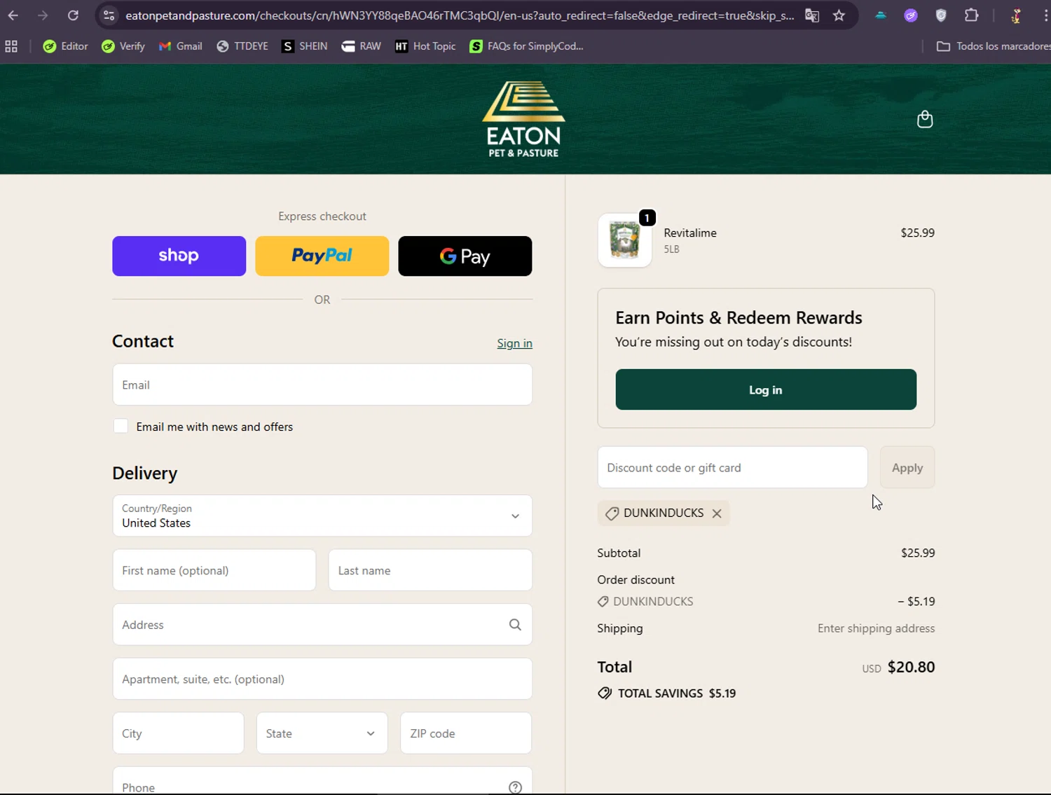
Task: Focus the Email input field
Action: (322, 385)
